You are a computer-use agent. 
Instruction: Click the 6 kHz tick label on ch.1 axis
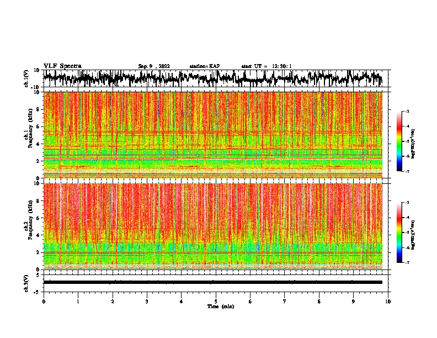[x=38, y=126]
